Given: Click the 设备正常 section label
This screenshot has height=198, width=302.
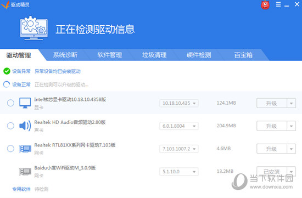Looking at the screenshot, I should pos(21,84).
